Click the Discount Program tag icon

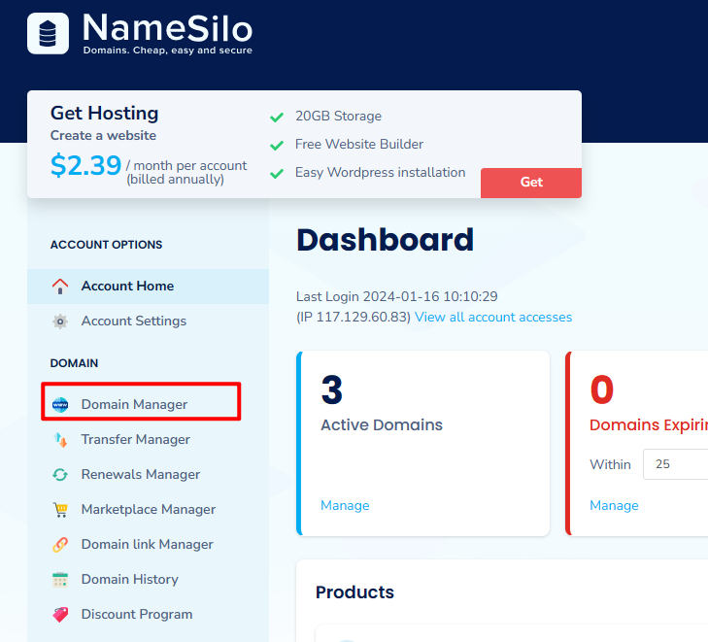coord(60,615)
